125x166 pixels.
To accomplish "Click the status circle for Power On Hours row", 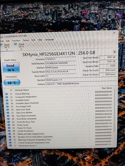I will [x=9, y=128].
